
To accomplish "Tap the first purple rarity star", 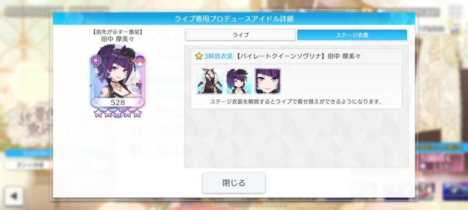I will point(98,113).
